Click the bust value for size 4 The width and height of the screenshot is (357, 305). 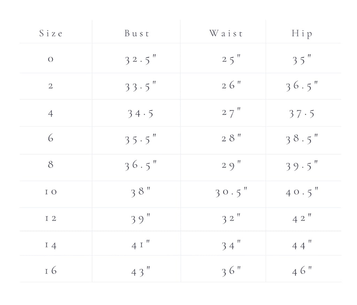click(x=140, y=114)
